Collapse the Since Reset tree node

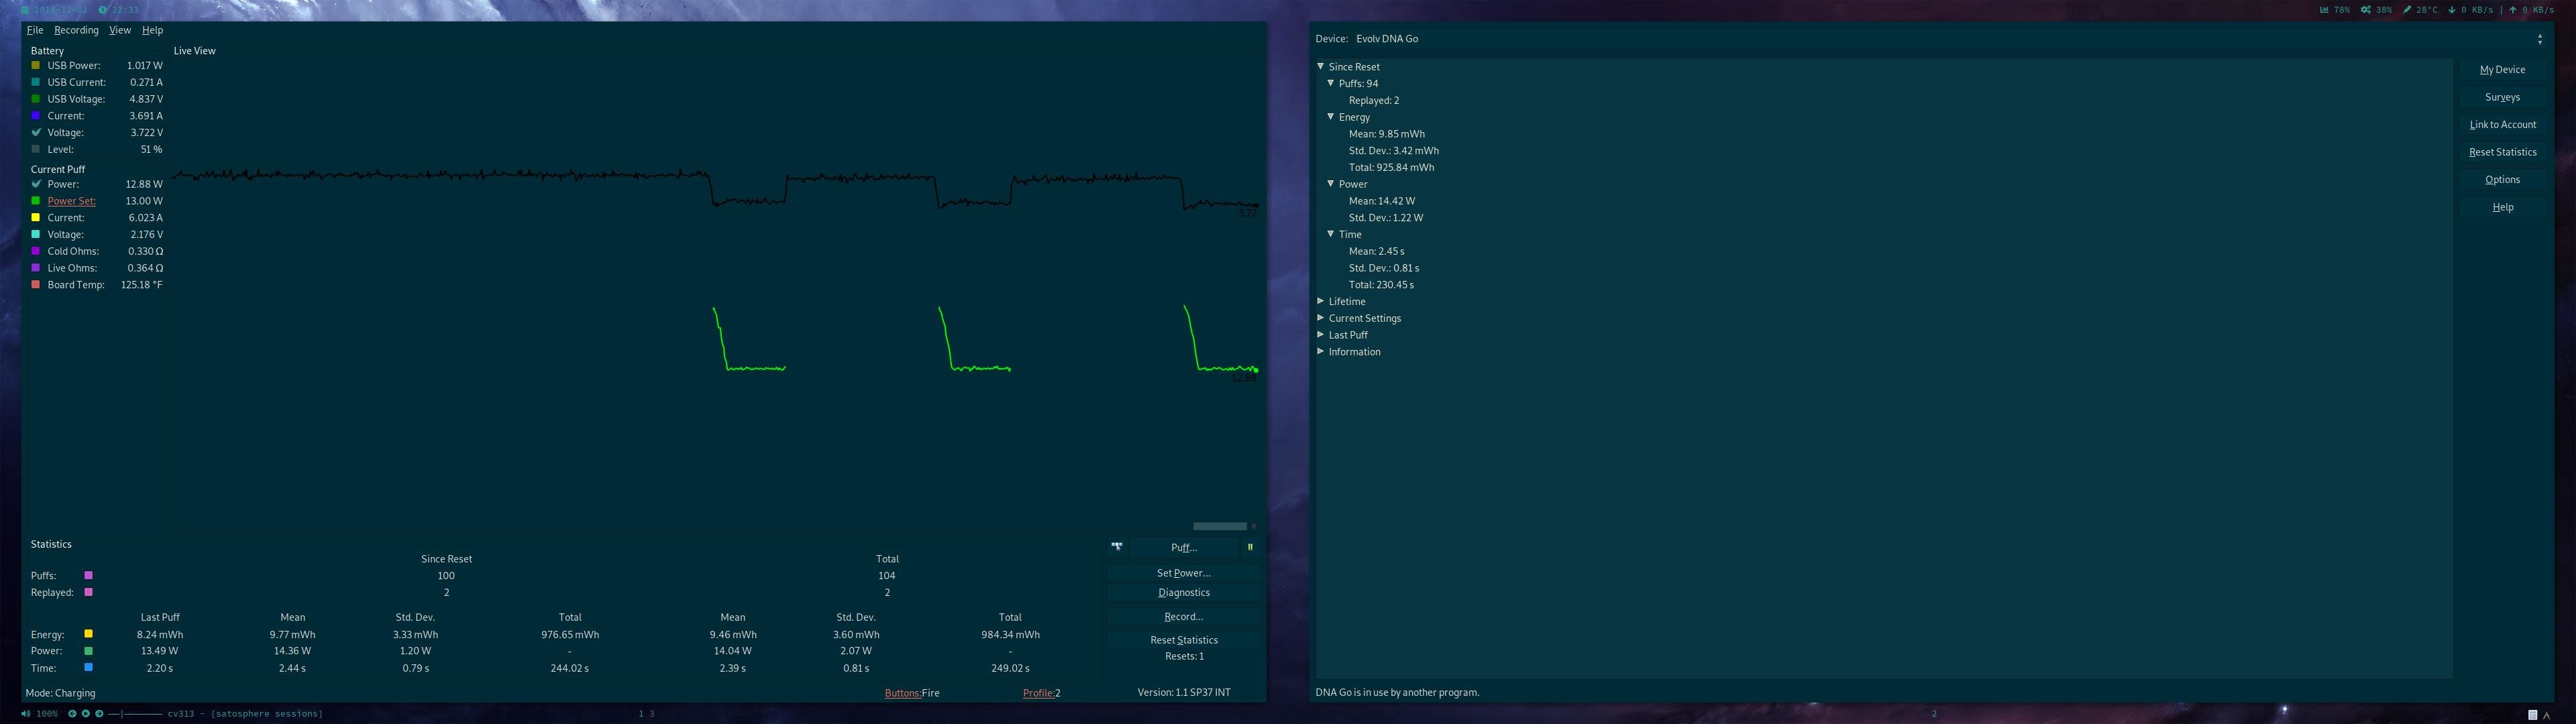pos(1321,66)
